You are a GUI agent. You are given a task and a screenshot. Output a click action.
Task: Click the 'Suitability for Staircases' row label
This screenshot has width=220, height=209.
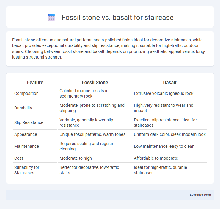27,170
